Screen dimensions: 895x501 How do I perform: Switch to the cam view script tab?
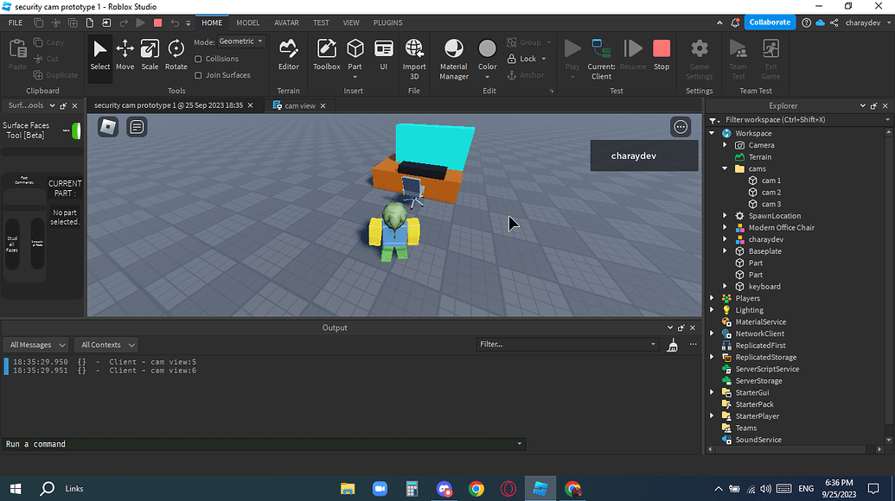pos(299,105)
